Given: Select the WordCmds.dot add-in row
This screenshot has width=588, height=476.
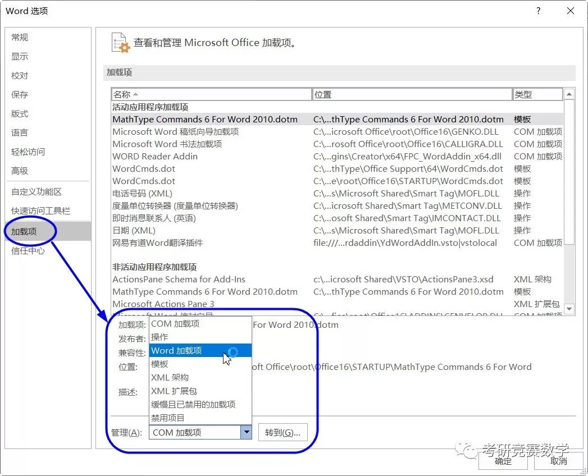Looking at the screenshot, I should [x=144, y=168].
